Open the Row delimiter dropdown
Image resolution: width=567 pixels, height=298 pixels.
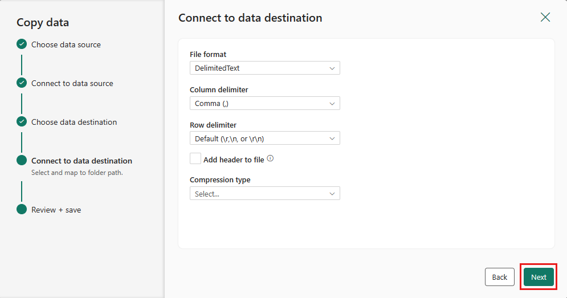[x=264, y=138]
